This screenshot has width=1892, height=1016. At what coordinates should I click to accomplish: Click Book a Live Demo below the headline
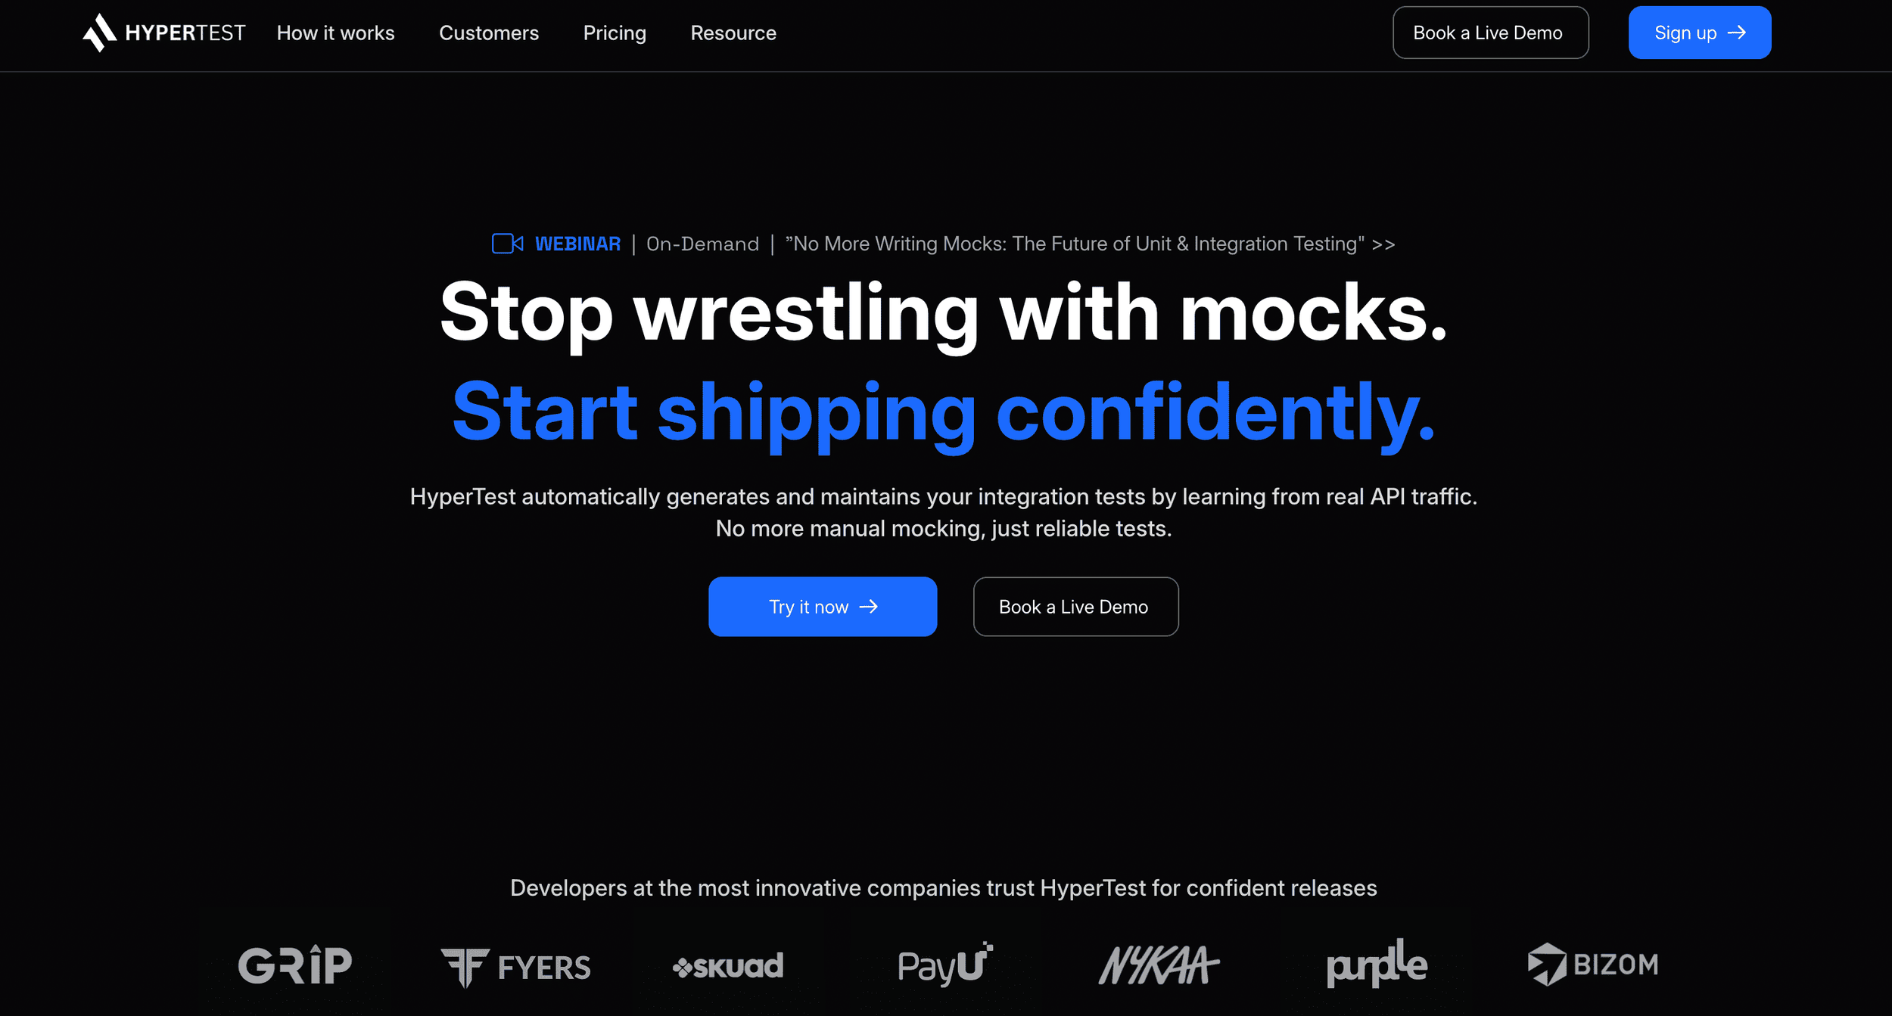point(1075,607)
